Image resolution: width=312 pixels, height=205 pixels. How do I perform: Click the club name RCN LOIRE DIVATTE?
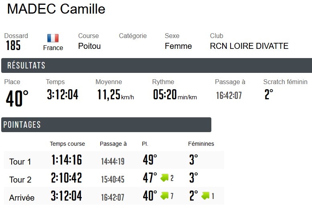249,46
